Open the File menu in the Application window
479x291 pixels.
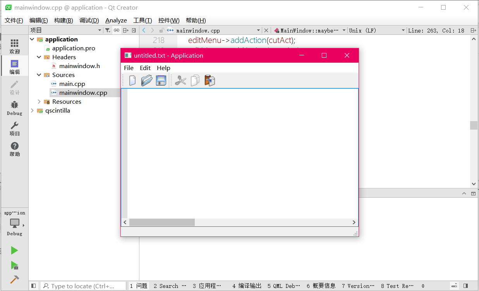(129, 68)
